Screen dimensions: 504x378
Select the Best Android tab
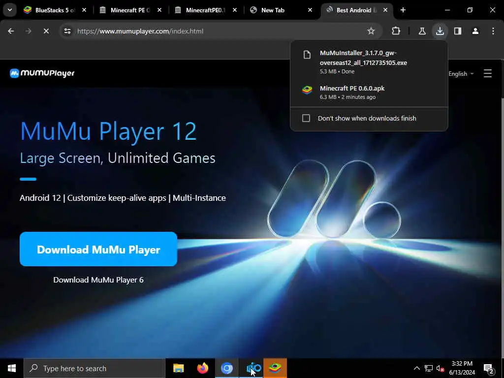tap(356, 10)
